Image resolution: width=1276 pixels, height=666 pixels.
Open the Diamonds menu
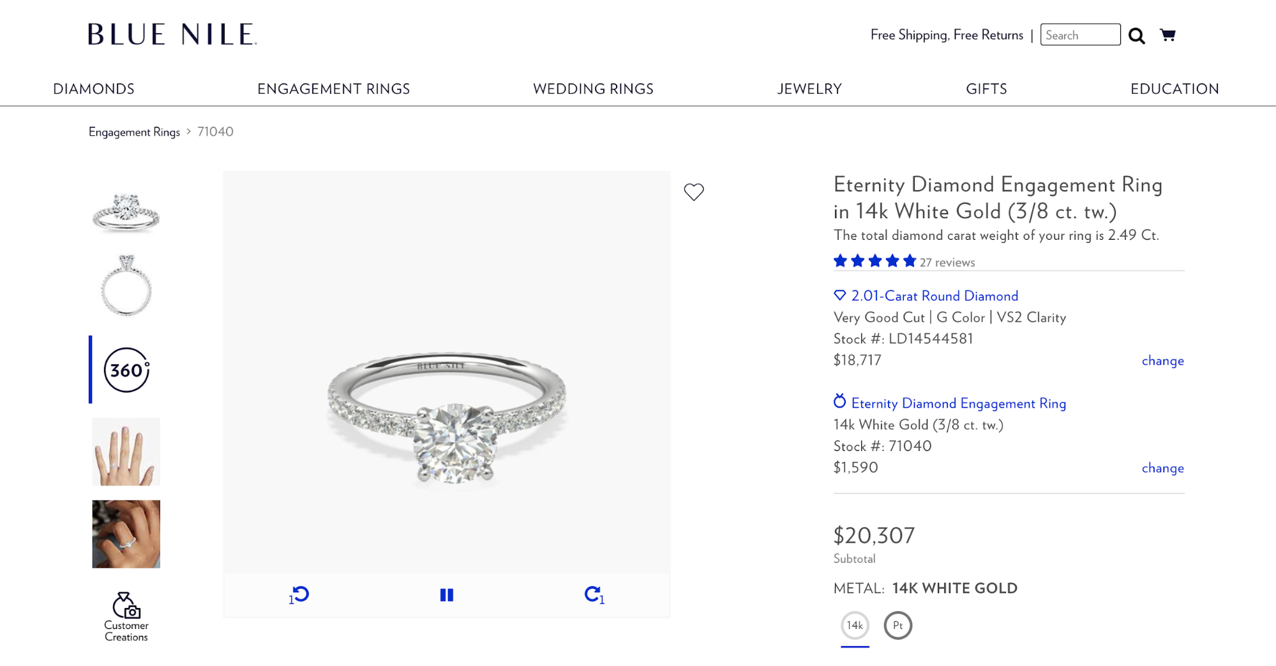point(94,89)
